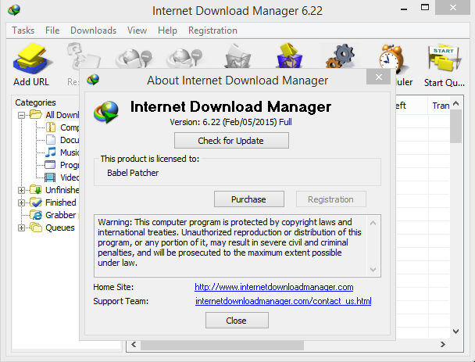Open the Tasks menu

23,30
